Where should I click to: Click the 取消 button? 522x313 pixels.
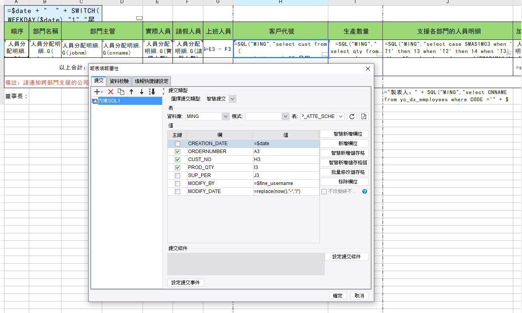[x=359, y=296]
